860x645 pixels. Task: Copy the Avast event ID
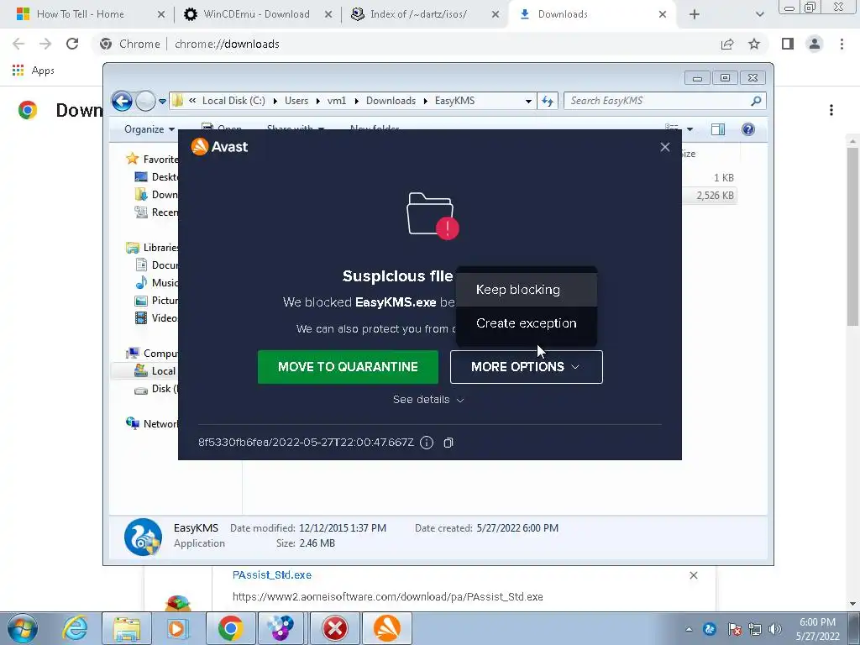pyautogui.click(x=448, y=443)
